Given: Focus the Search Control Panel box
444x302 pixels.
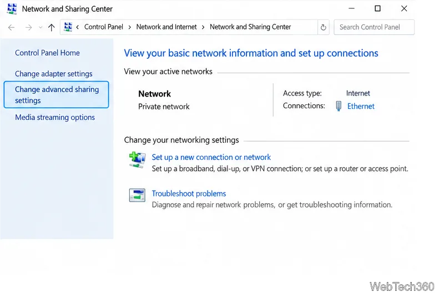Looking at the screenshot, I should point(374,27).
